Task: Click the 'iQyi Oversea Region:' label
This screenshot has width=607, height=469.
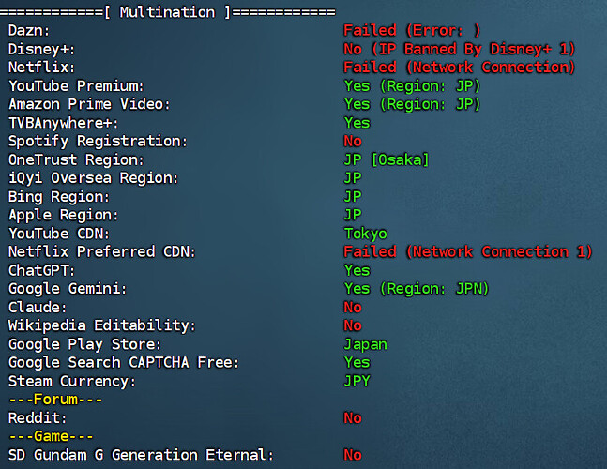Action: 93,178
